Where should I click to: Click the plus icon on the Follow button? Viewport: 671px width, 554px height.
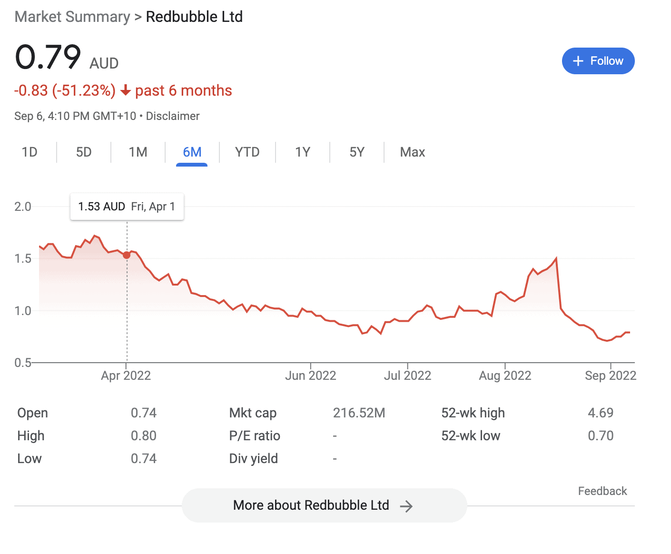point(578,61)
